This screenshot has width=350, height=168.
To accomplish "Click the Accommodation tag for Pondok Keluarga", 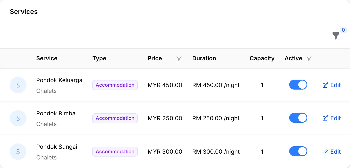I will [115, 85].
